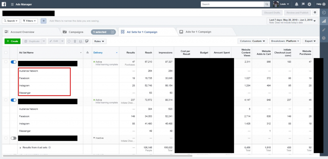This screenshot has width=328, height=159.
Task: Collapse the right side panel arrow
Action: [324, 13]
